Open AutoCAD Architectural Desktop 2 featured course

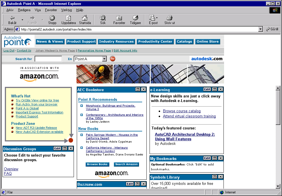pos(185,137)
